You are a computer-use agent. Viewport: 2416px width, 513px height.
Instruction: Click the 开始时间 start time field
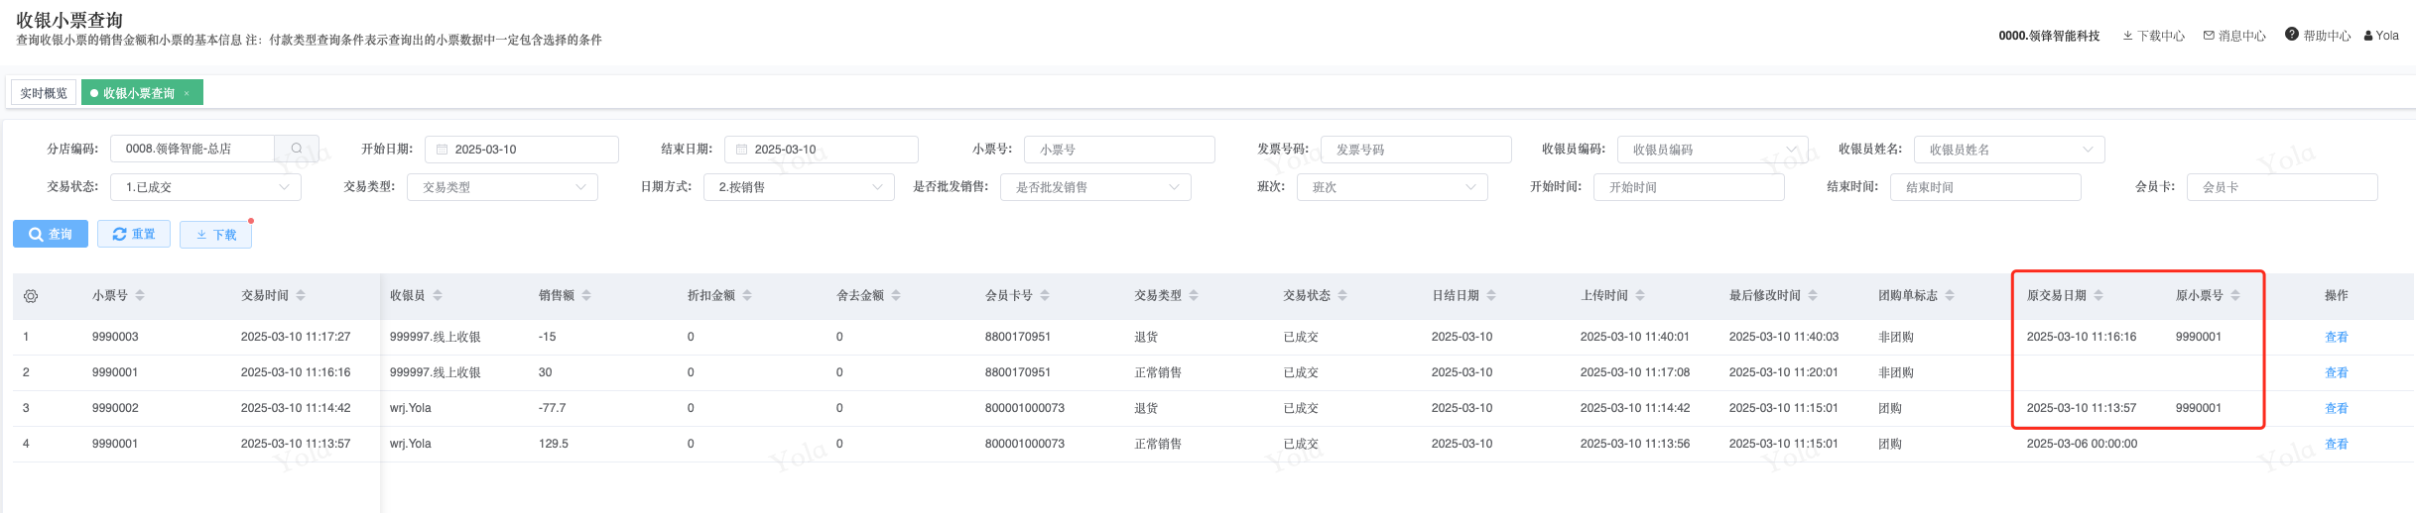point(1689,187)
